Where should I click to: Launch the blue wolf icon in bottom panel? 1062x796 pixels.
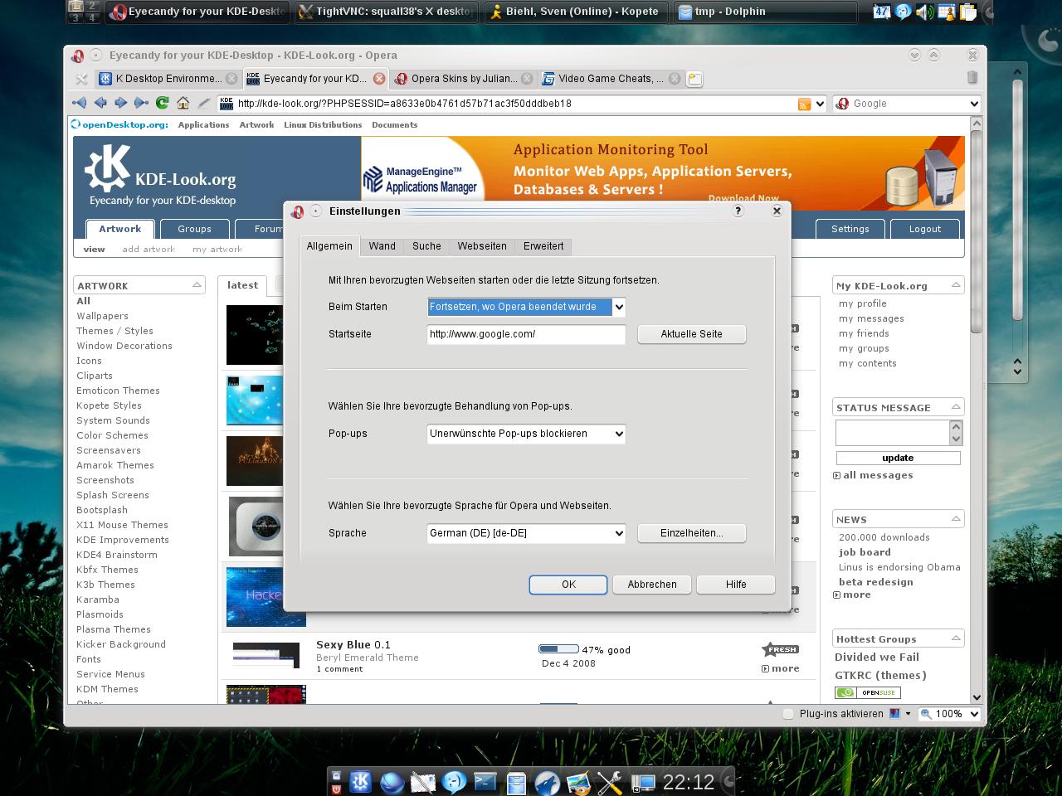click(548, 781)
